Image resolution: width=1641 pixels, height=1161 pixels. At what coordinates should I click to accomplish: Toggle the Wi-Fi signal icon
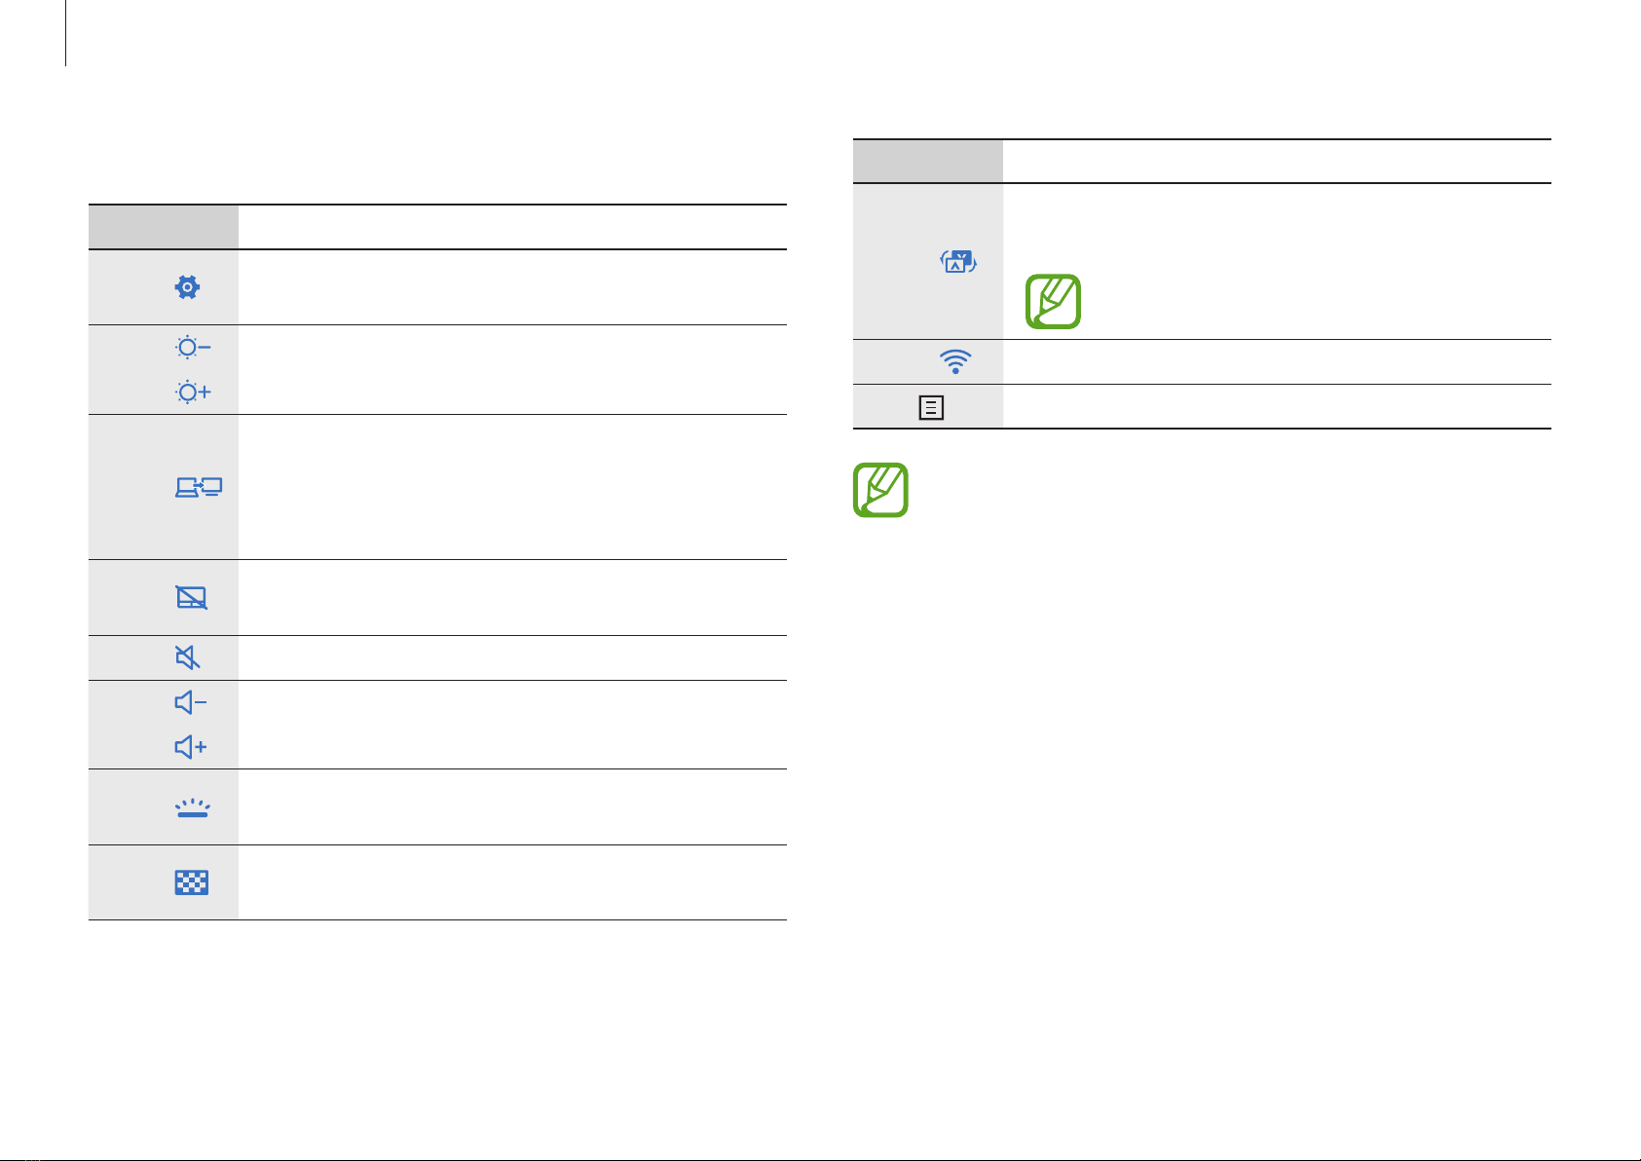tap(955, 361)
